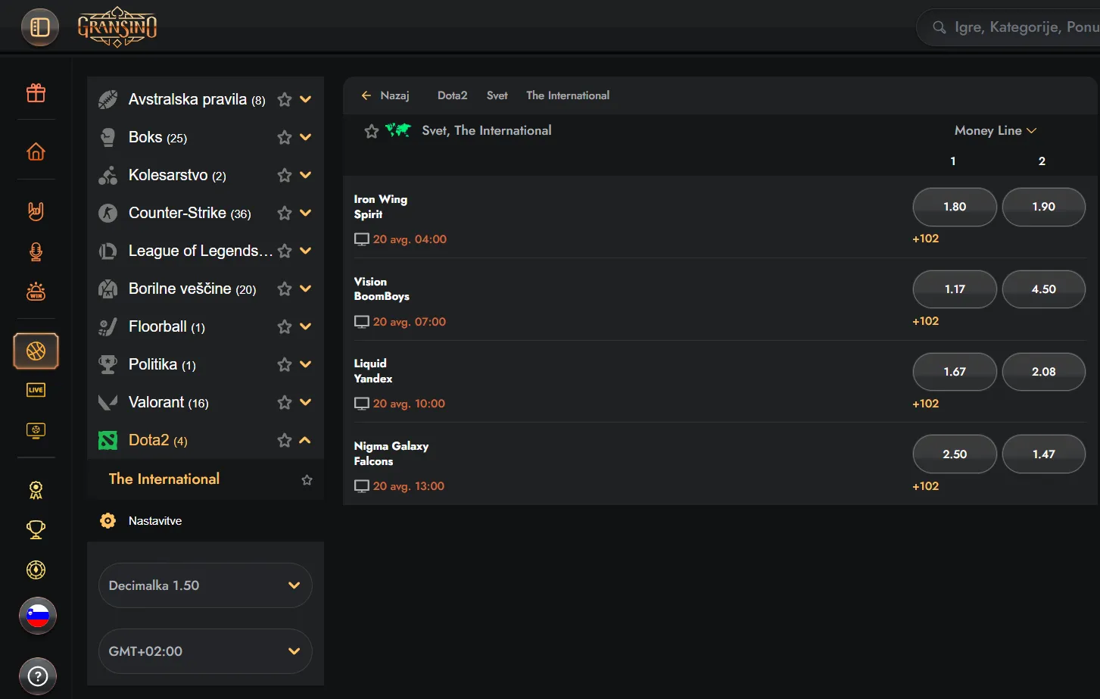Go to Svet breadcrumb
This screenshot has height=699, width=1100.
click(x=497, y=95)
